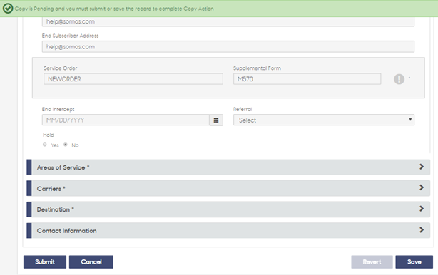Expand the Destination section
Screen dimensions: 438x275
click(x=228, y=209)
